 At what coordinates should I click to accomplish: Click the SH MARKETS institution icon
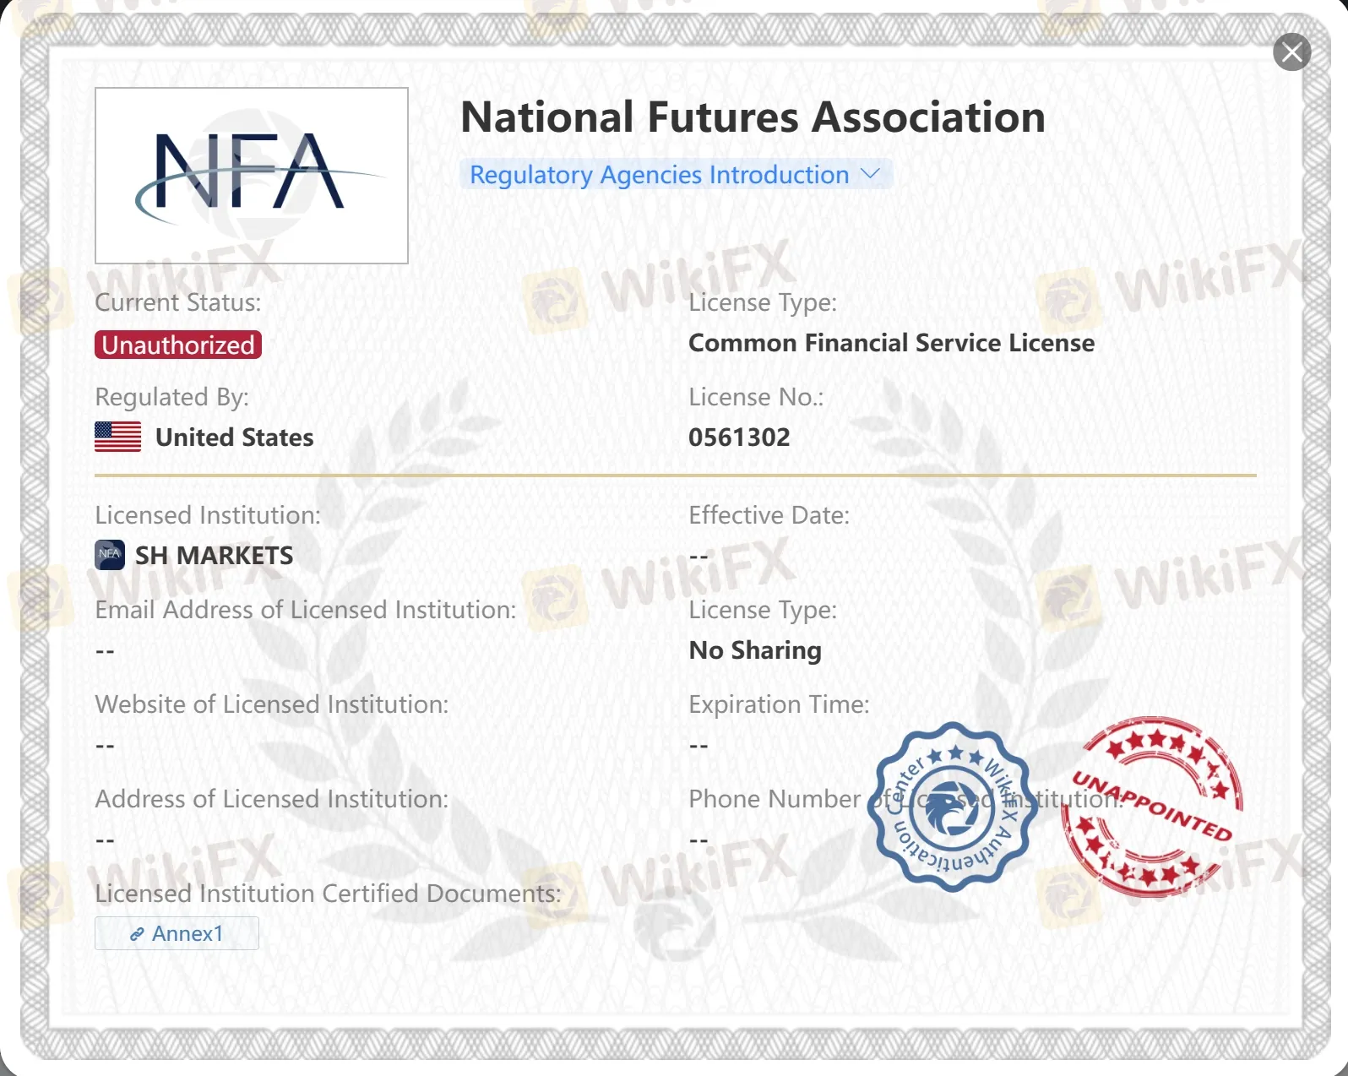point(110,555)
